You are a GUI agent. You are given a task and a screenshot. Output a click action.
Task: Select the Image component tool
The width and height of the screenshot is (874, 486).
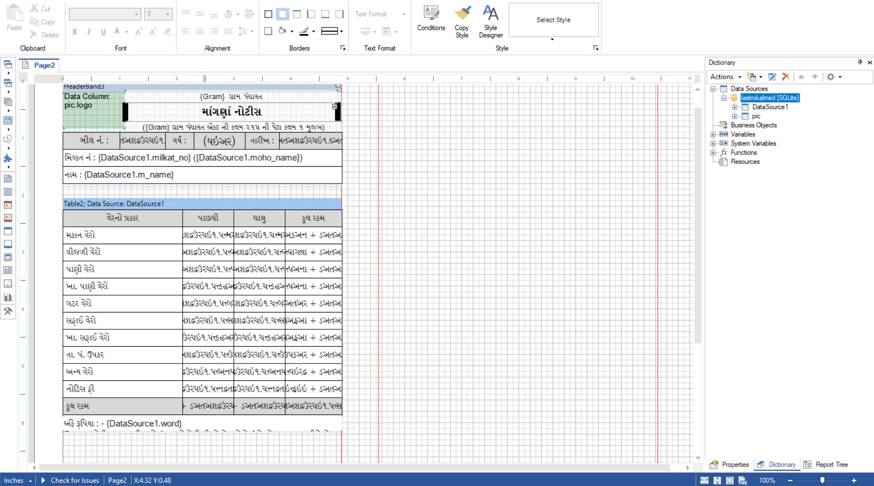tap(8, 283)
